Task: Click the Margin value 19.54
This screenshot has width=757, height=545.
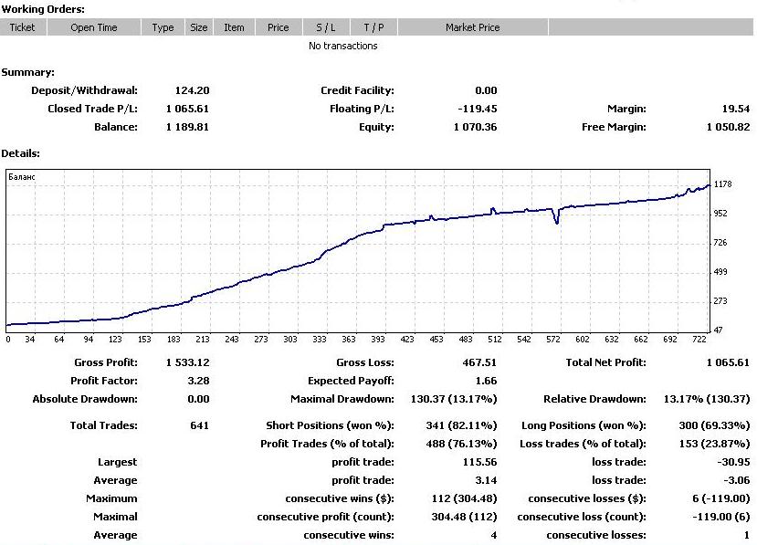Action: click(736, 109)
